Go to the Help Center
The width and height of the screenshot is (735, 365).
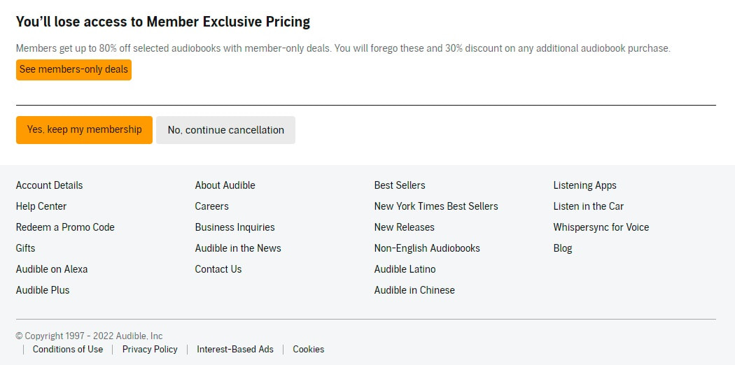pyautogui.click(x=41, y=206)
